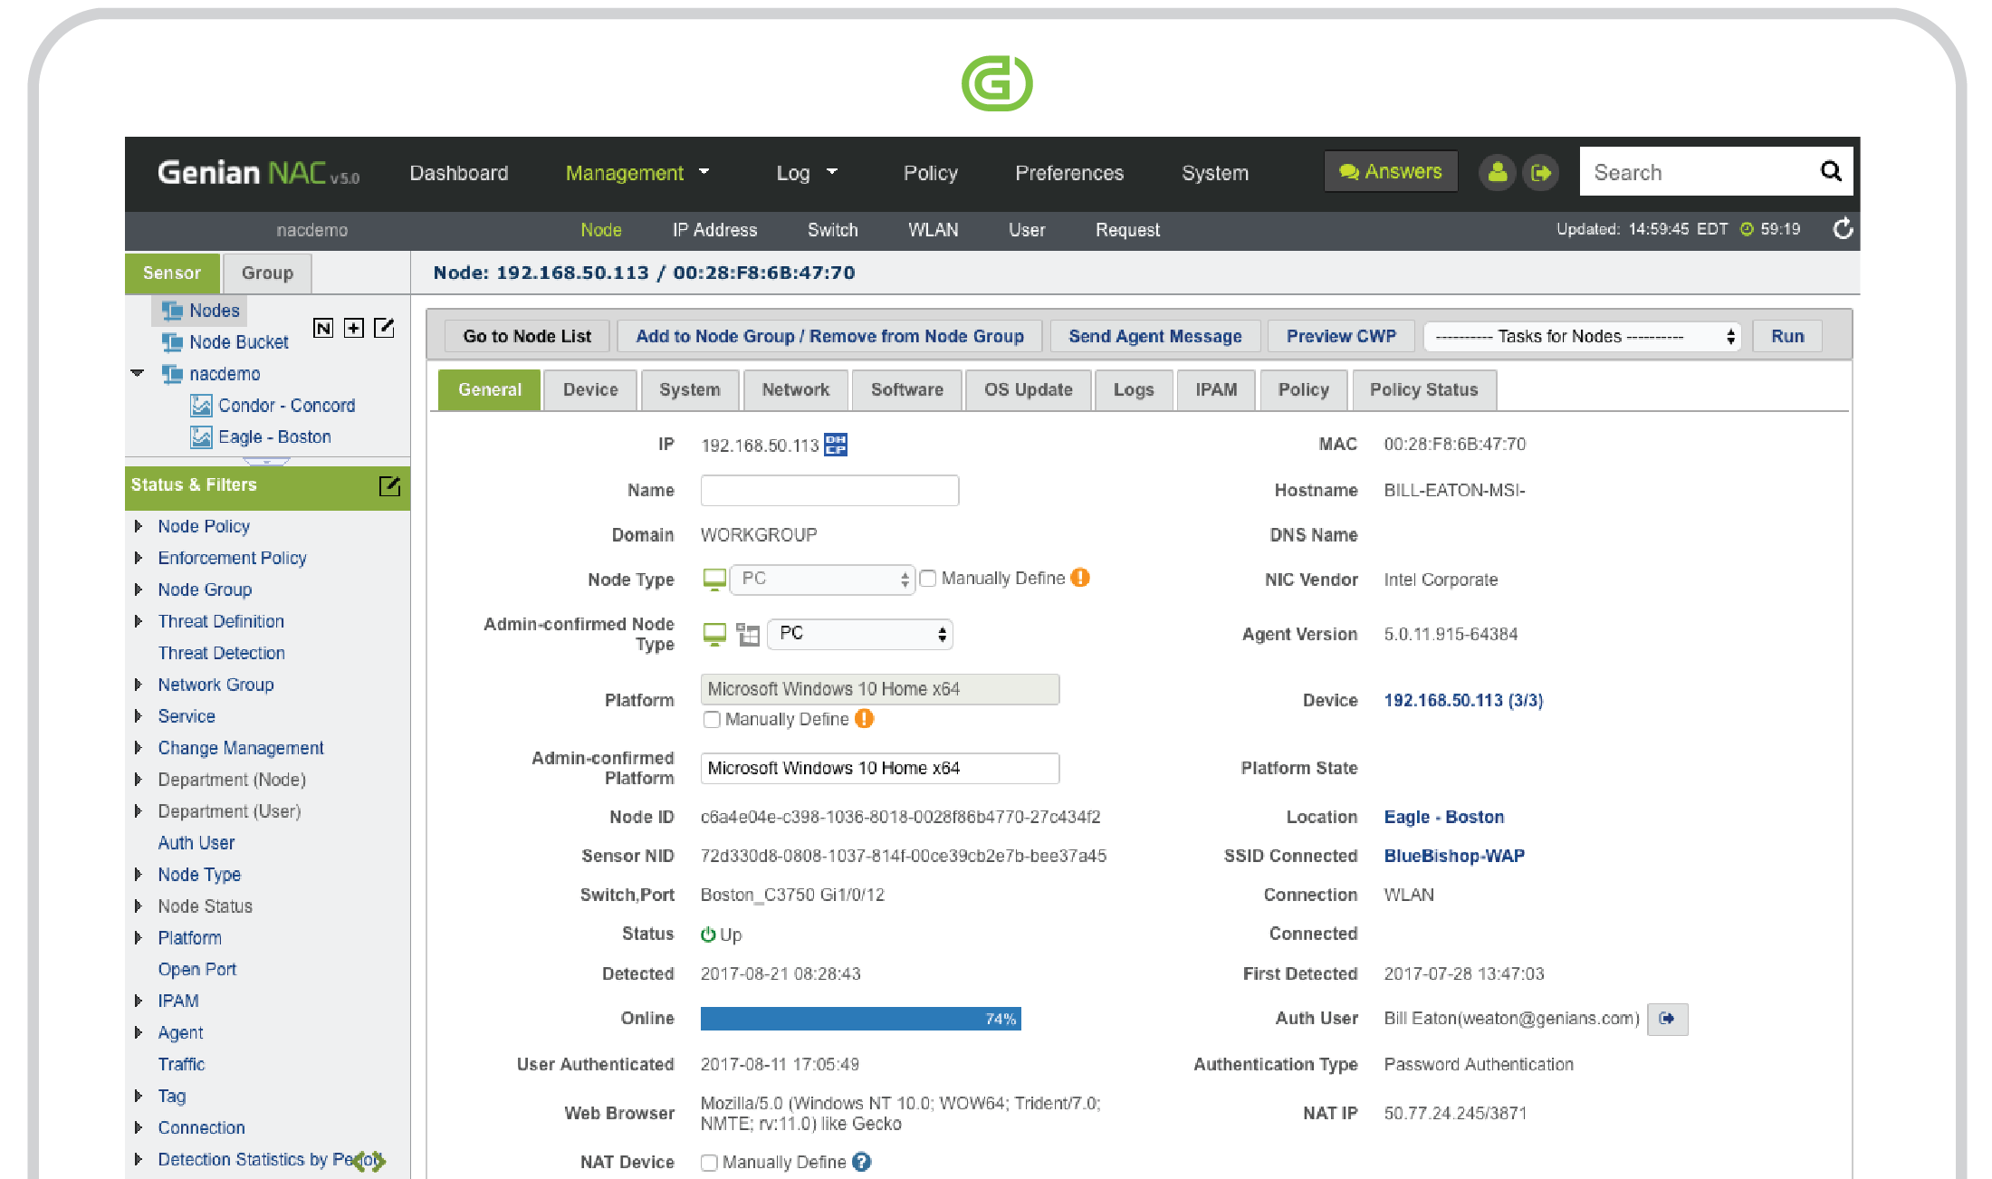Open the Eagle - Boston Location link
This screenshot has height=1179, width=1992.
[1443, 817]
